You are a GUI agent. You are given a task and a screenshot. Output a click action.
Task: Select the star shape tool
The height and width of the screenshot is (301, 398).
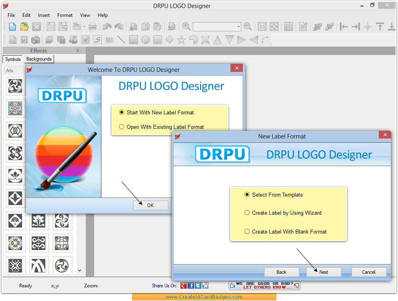[x=182, y=40]
